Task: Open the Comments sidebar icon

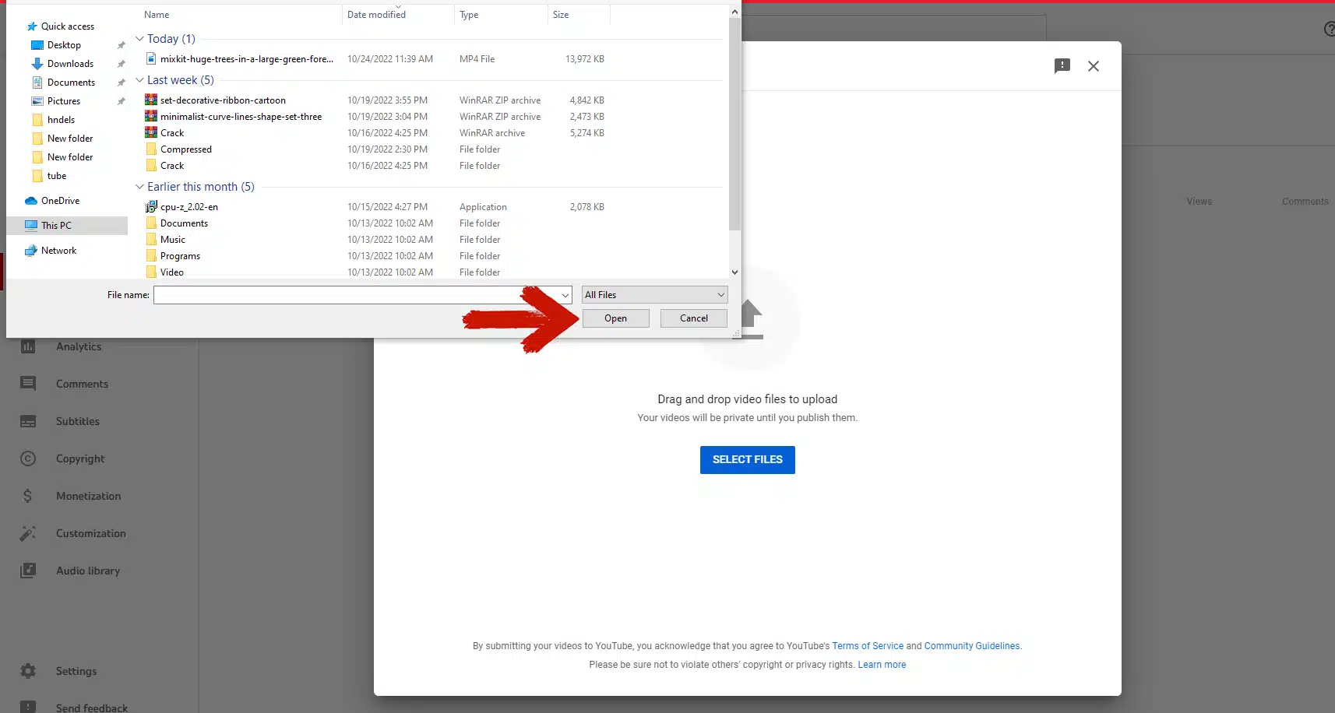Action: 28,384
